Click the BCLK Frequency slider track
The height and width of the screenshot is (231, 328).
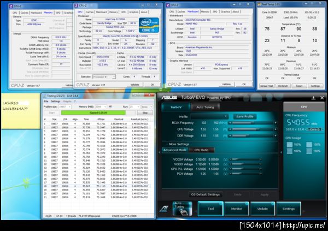(253, 123)
